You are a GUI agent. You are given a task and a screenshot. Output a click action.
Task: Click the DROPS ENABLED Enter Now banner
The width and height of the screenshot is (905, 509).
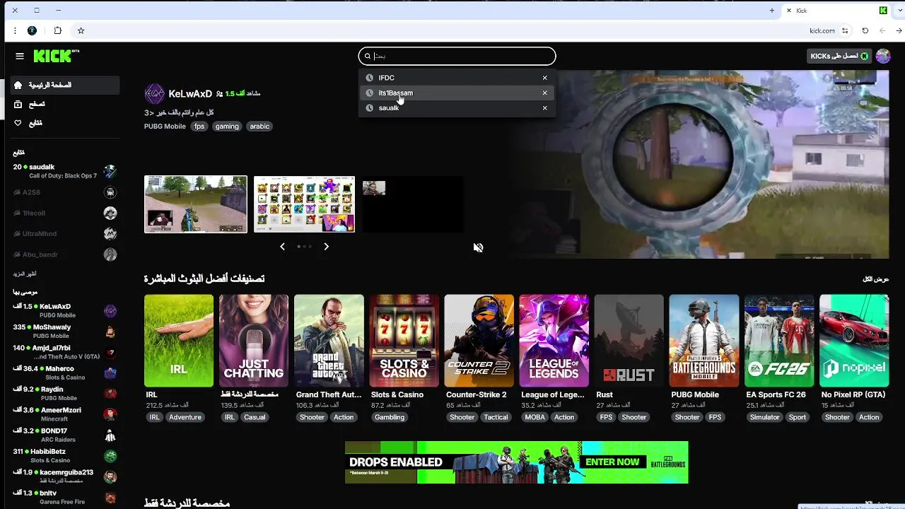[516, 462]
